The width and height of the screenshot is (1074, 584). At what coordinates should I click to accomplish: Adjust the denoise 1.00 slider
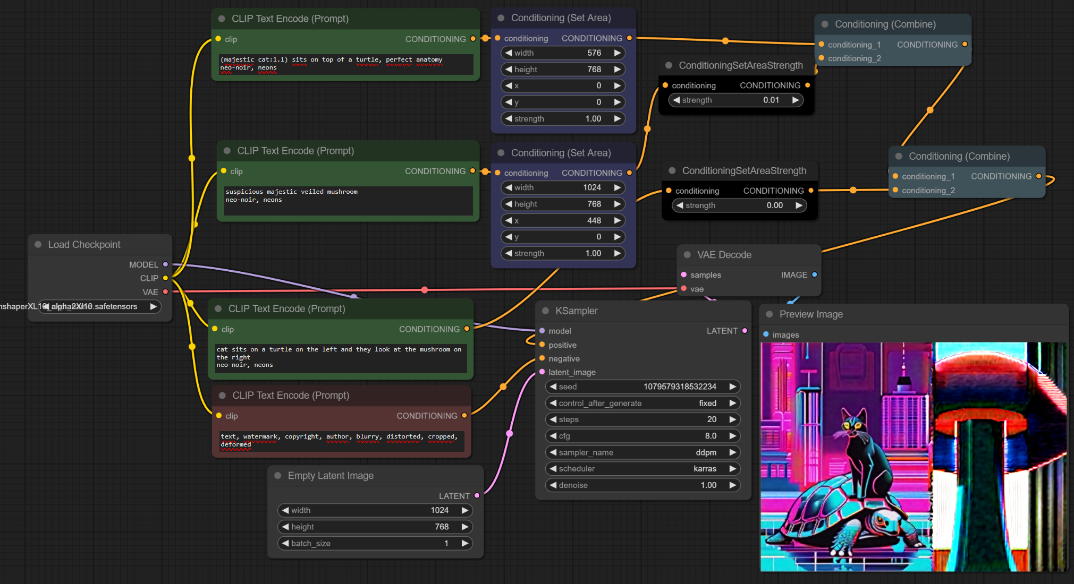[643, 485]
